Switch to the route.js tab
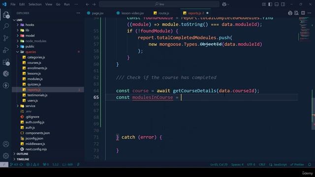The height and width of the screenshot is (177, 315). (163, 13)
